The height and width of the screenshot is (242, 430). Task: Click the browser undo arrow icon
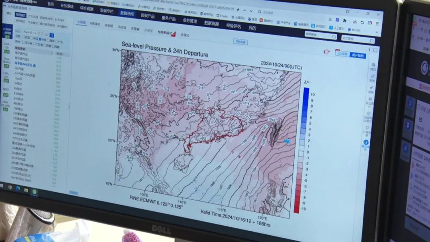coord(362,22)
